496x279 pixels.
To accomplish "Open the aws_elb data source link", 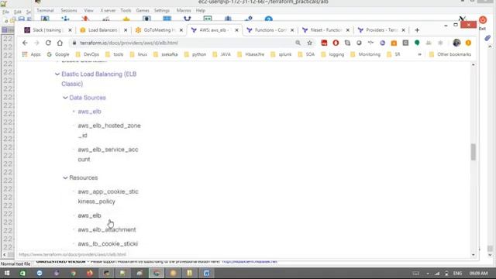I will click(90, 112).
